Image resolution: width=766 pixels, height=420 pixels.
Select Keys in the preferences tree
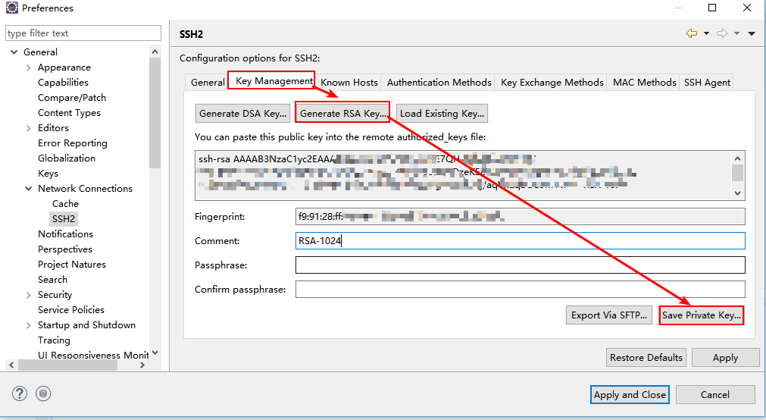click(x=48, y=173)
